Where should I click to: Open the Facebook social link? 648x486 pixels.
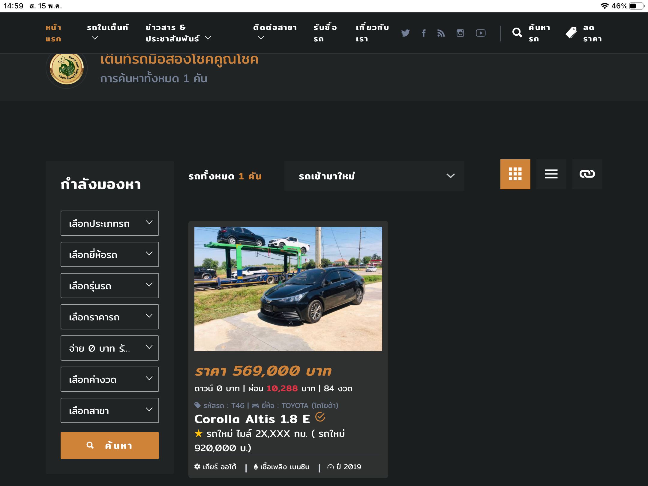pos(424,33)
